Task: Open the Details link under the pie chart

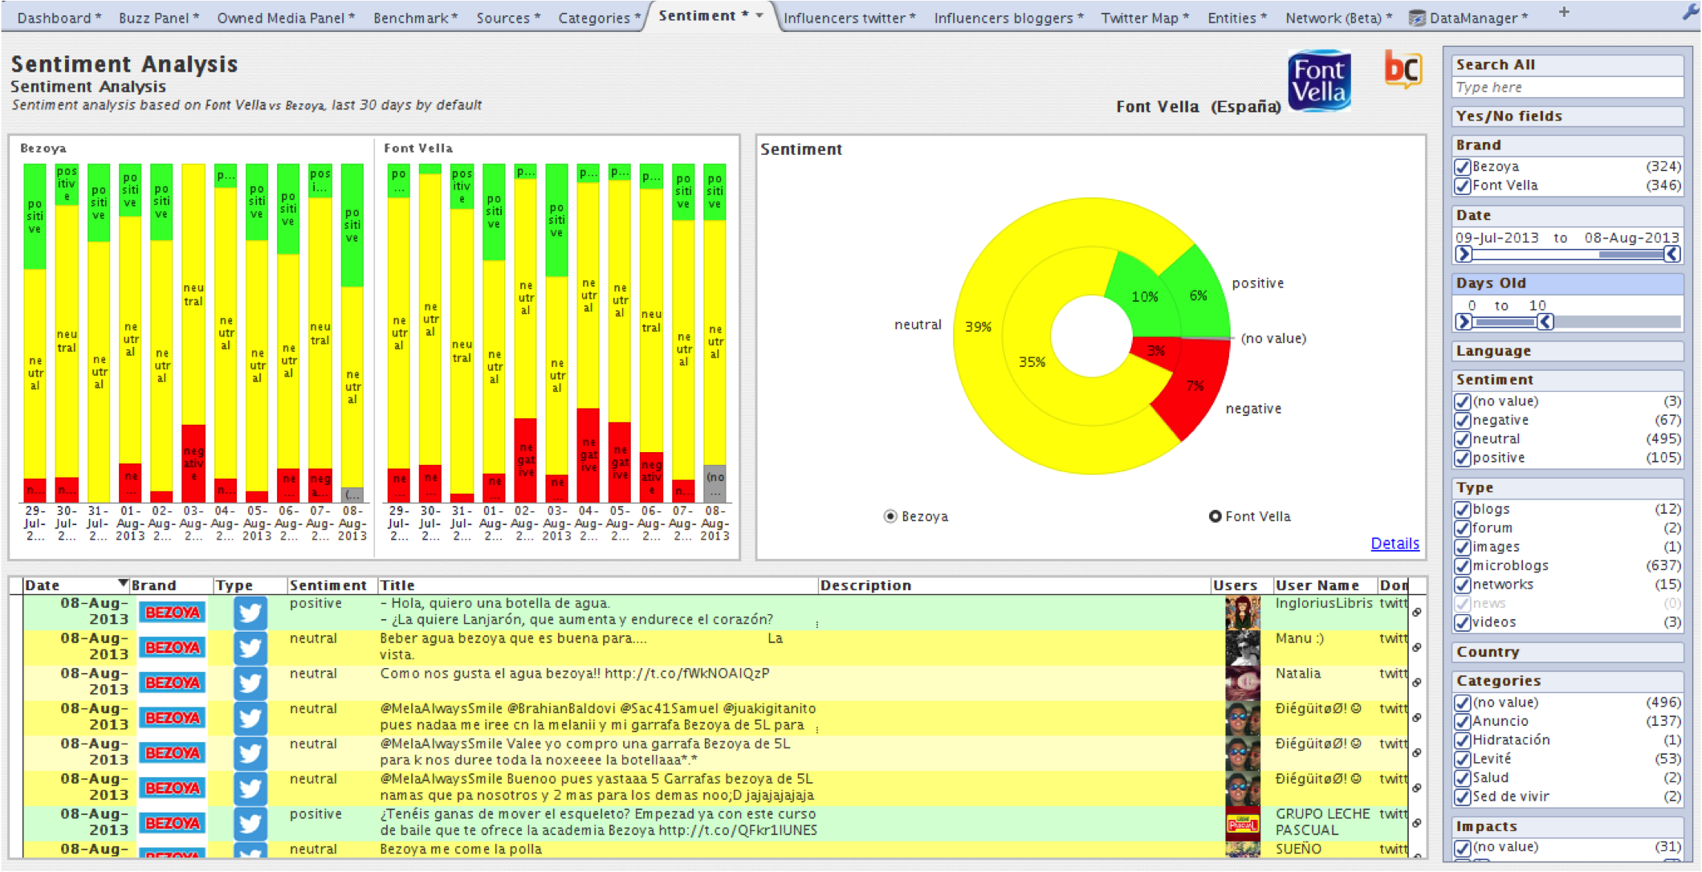Action: pos(1395,544)
